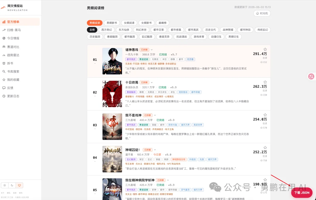Switch to dark theme moon icon
This screenshot has height=200, width=316.
point(12,185)
